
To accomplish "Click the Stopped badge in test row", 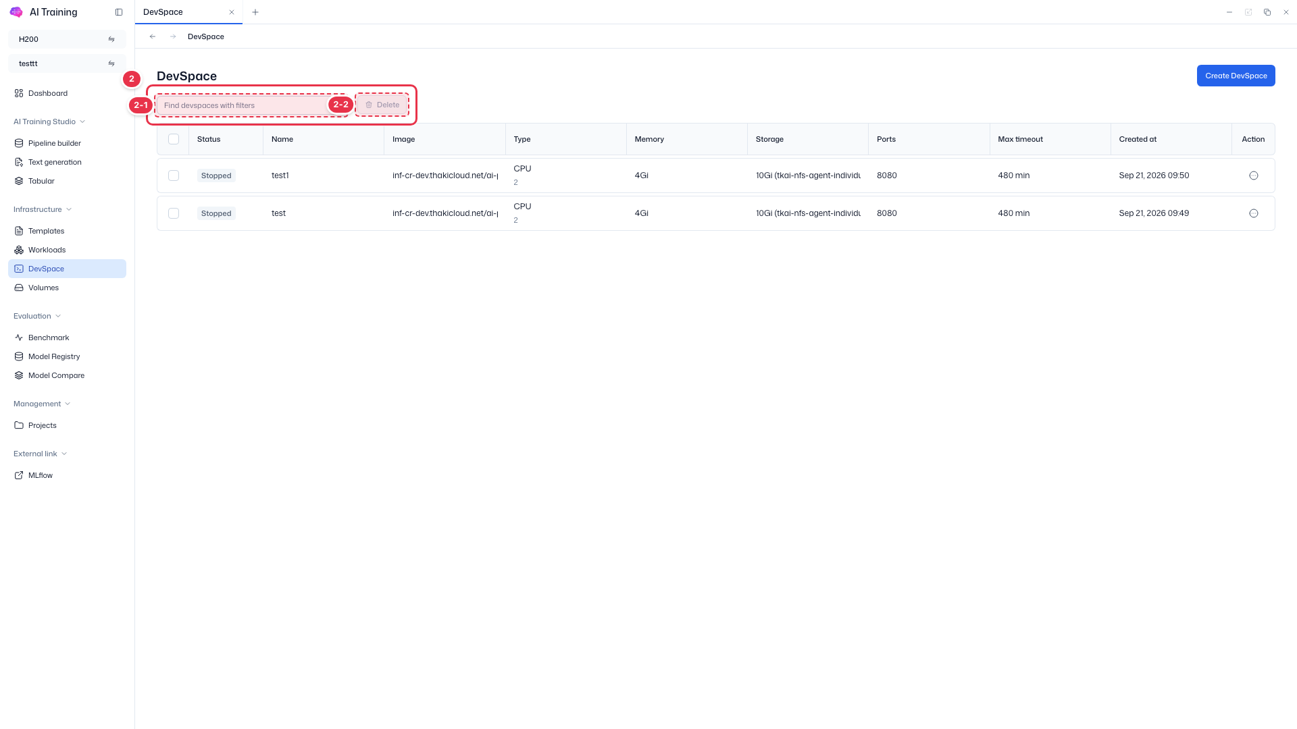I will [x=216, y=213].
